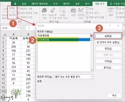Select column A header
125x102 pixels.
[x=14, y=34]
